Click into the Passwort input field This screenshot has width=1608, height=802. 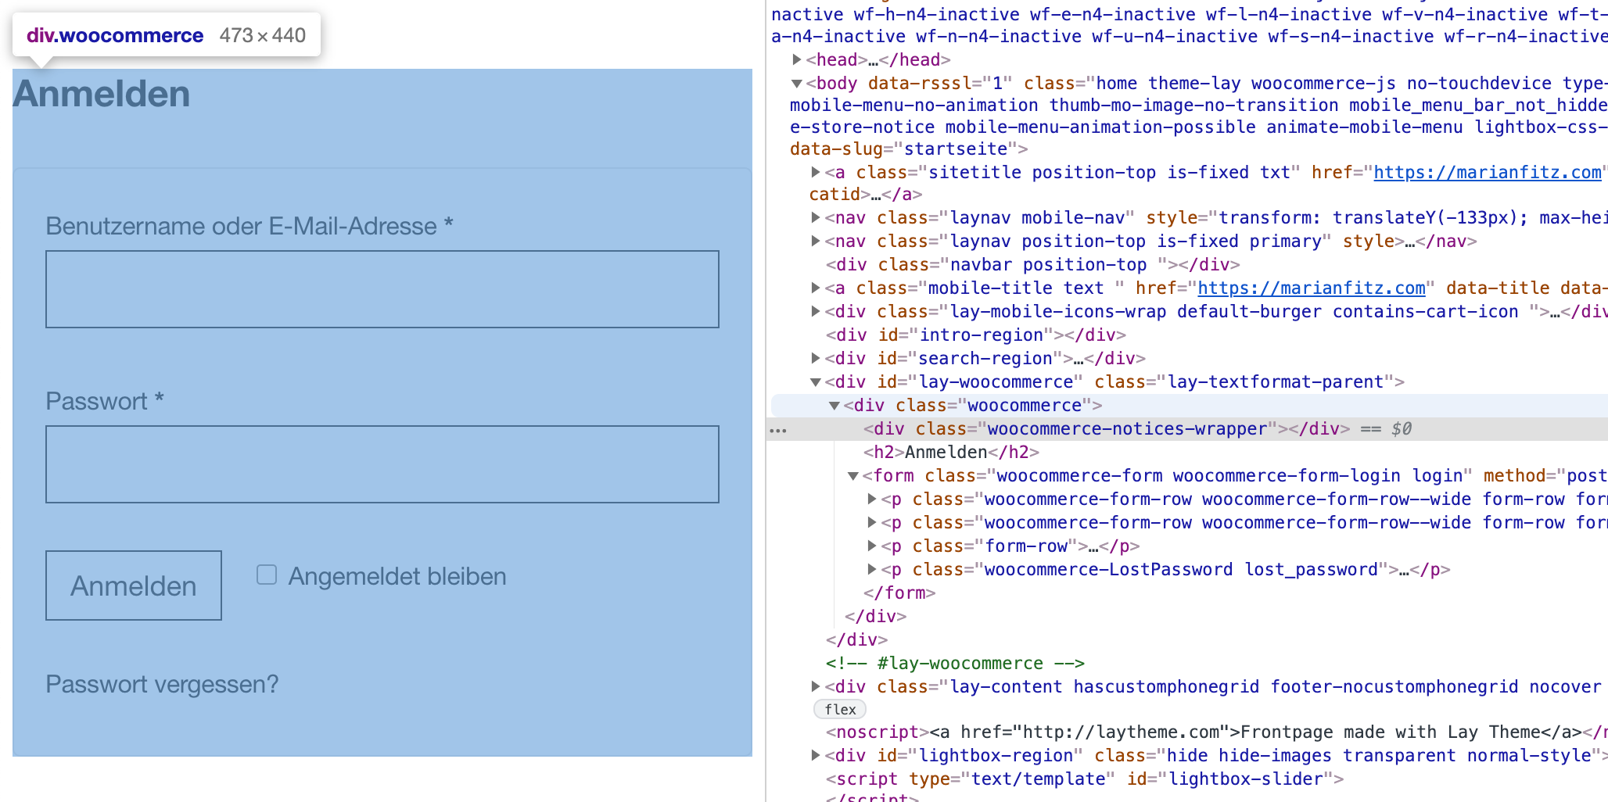382,464
